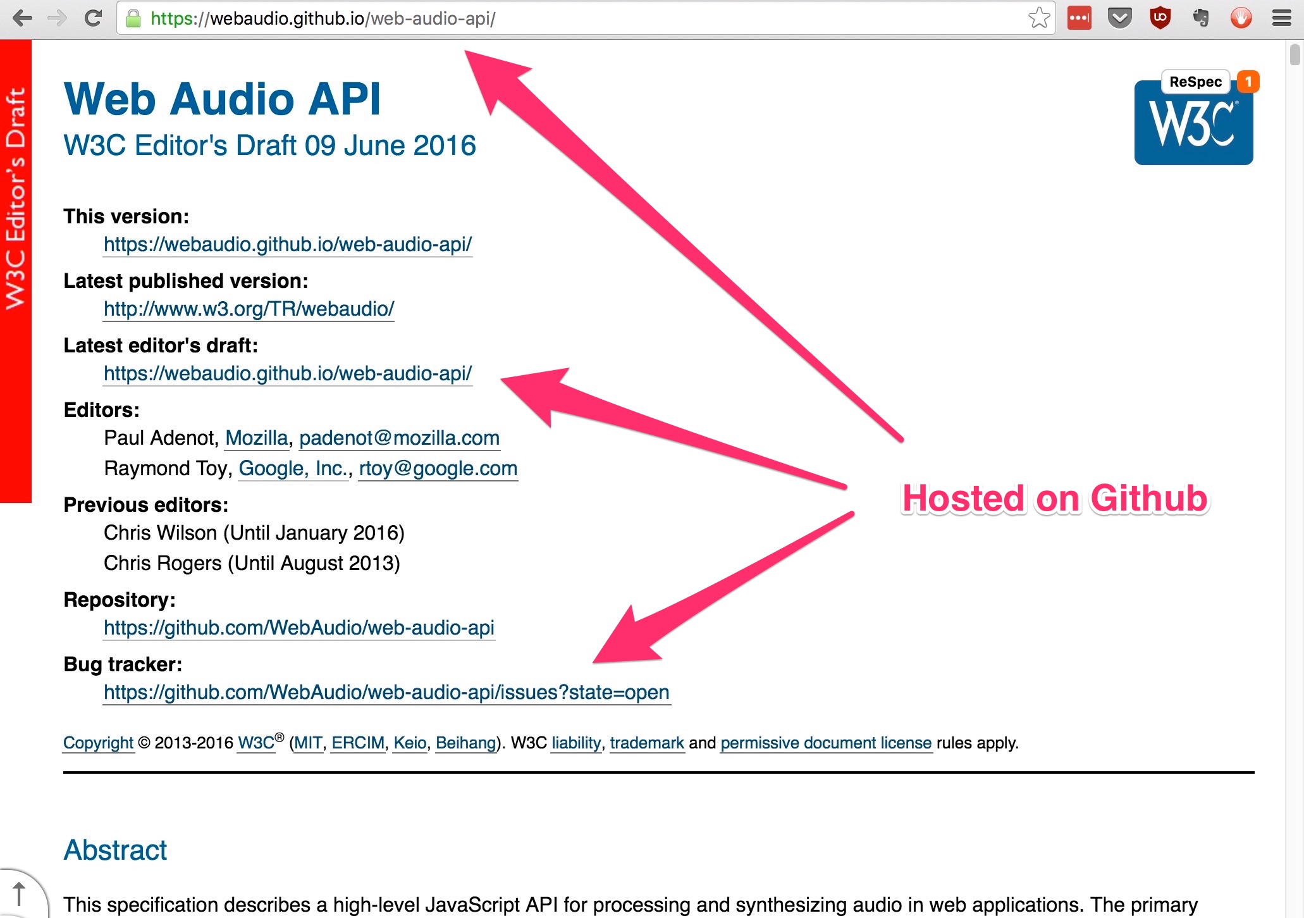Screen dimensions: 1304x918
Task: Follow the MIT link
Action: [x=309, y=743]
